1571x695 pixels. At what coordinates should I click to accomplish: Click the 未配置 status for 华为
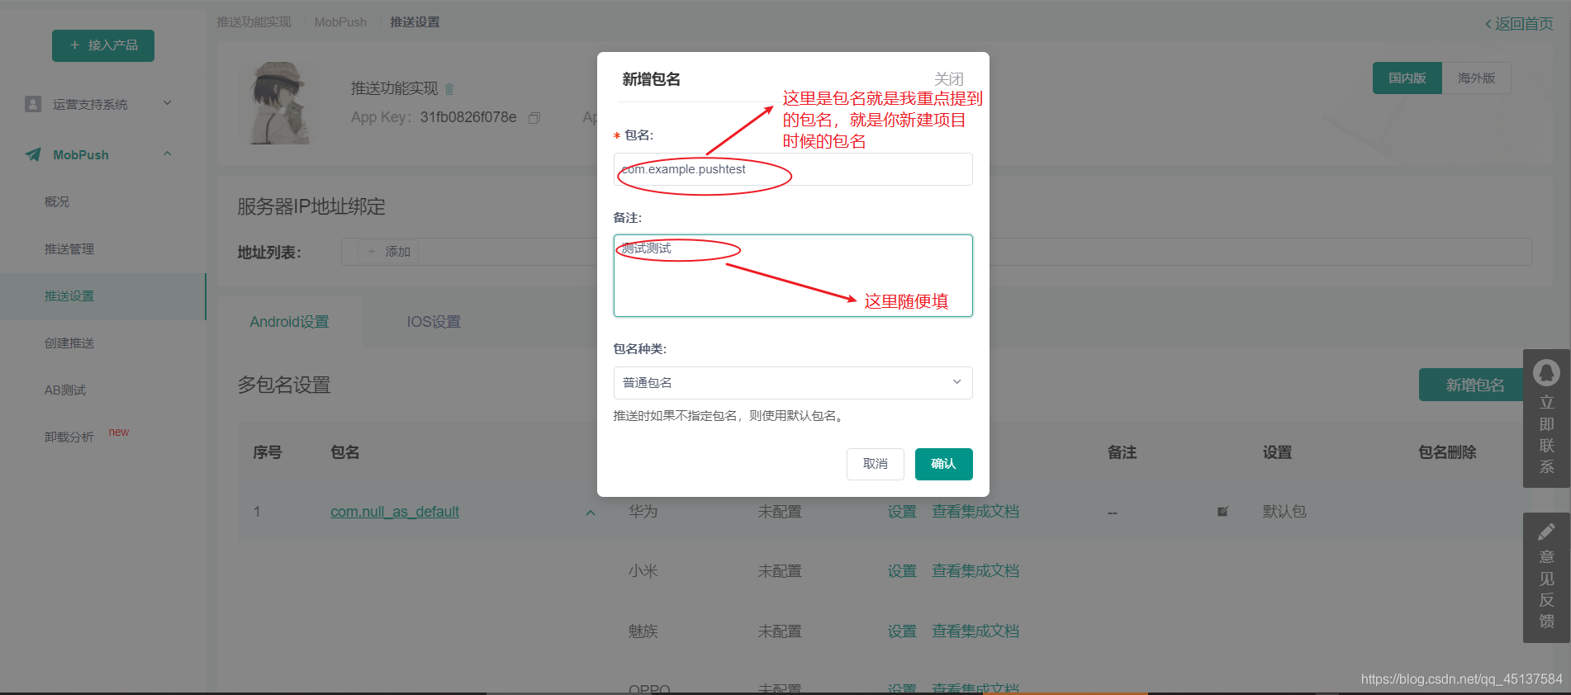click(780, 512)
